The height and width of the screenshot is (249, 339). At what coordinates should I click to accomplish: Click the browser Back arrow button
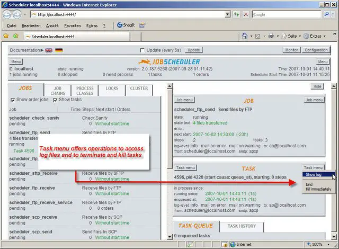click(x=7, y=14)
